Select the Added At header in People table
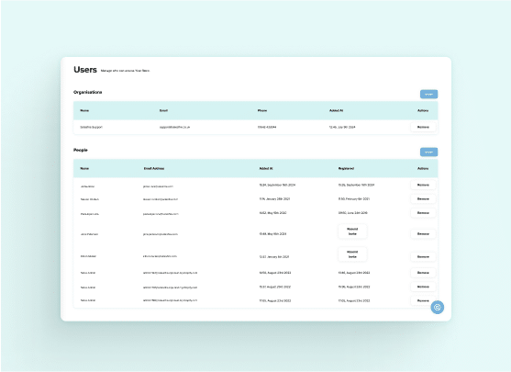This screenshot has width=511, height=372. [266, 168]
